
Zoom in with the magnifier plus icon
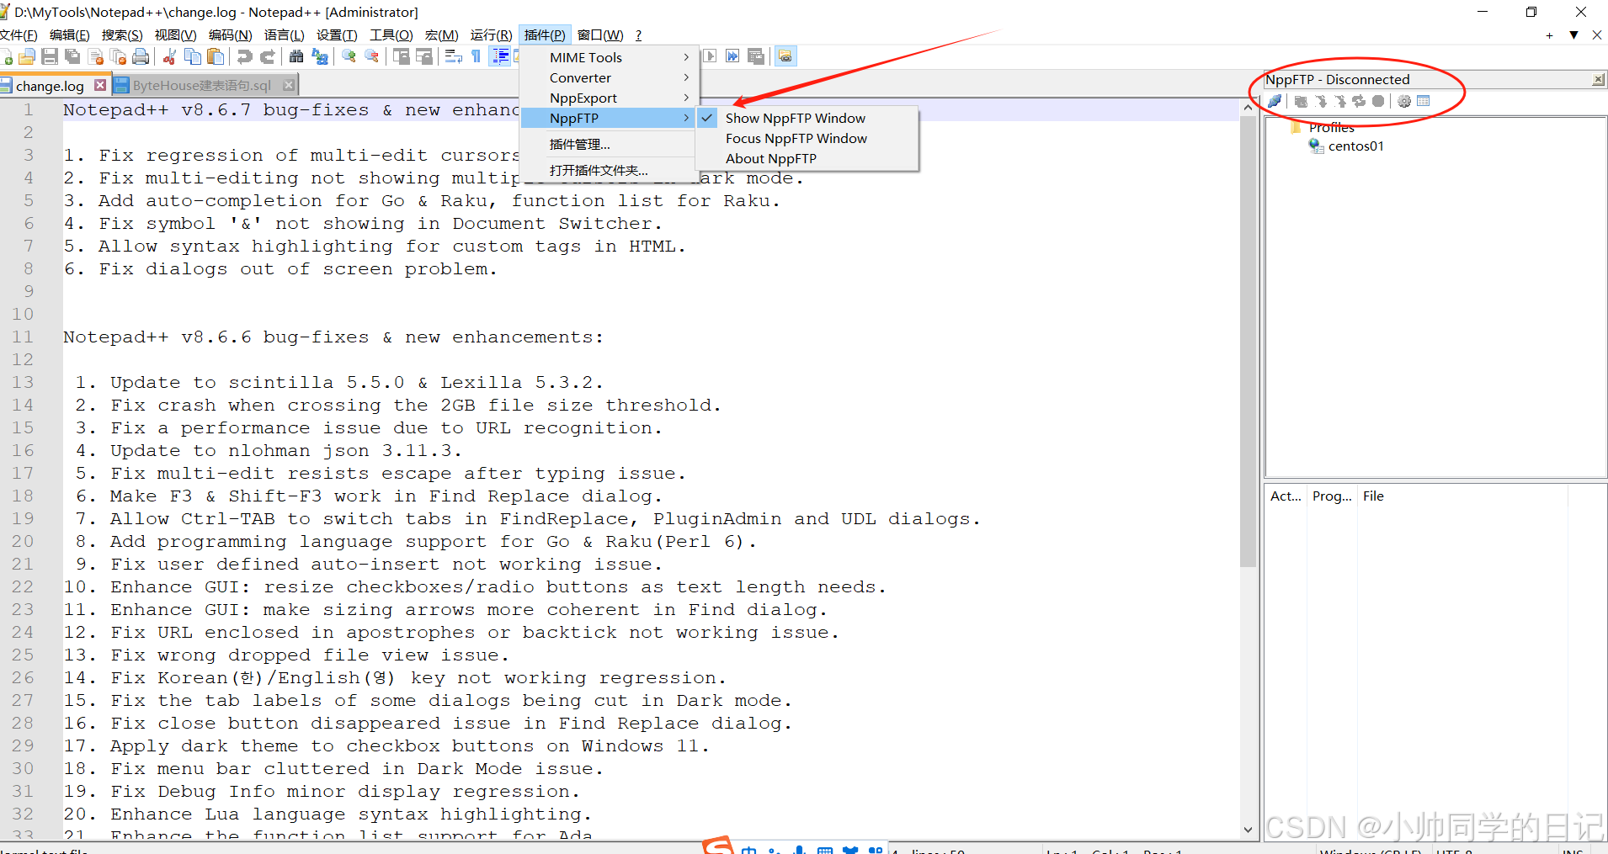pos(349,56)
